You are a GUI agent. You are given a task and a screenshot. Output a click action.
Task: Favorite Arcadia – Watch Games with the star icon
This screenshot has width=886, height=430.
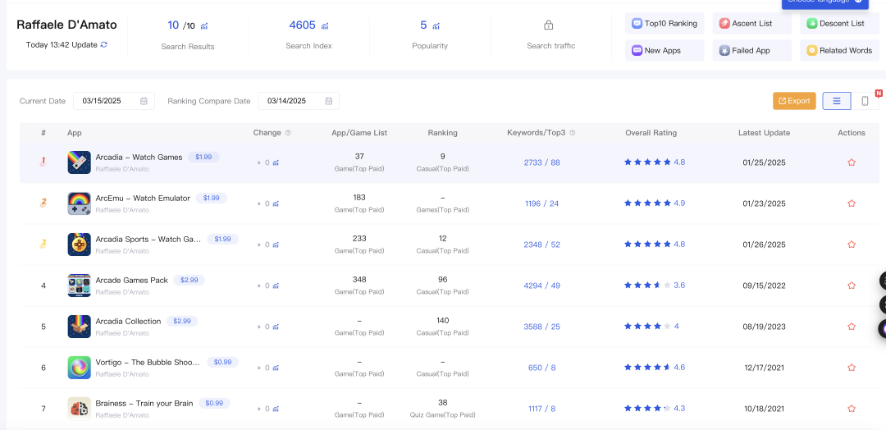pyautogui.click(x=852, y=162)
